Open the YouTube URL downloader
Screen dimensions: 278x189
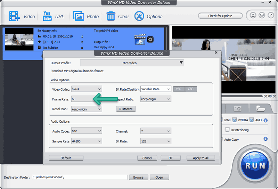click(x=47, y=16)
